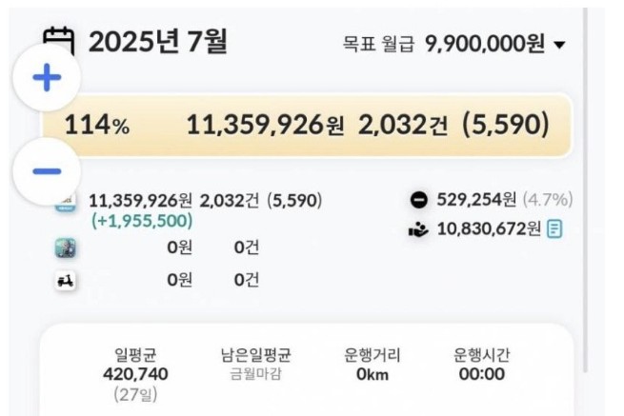Screen dimensions: 624x416
Task: Click the first delivery platform icon
Action: 66,203
